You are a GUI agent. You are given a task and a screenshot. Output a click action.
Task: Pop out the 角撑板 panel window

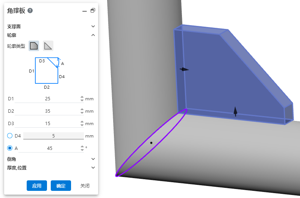(x=93, y=11)
